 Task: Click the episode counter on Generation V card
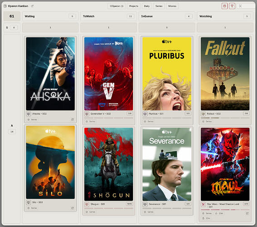pos(130,113)
